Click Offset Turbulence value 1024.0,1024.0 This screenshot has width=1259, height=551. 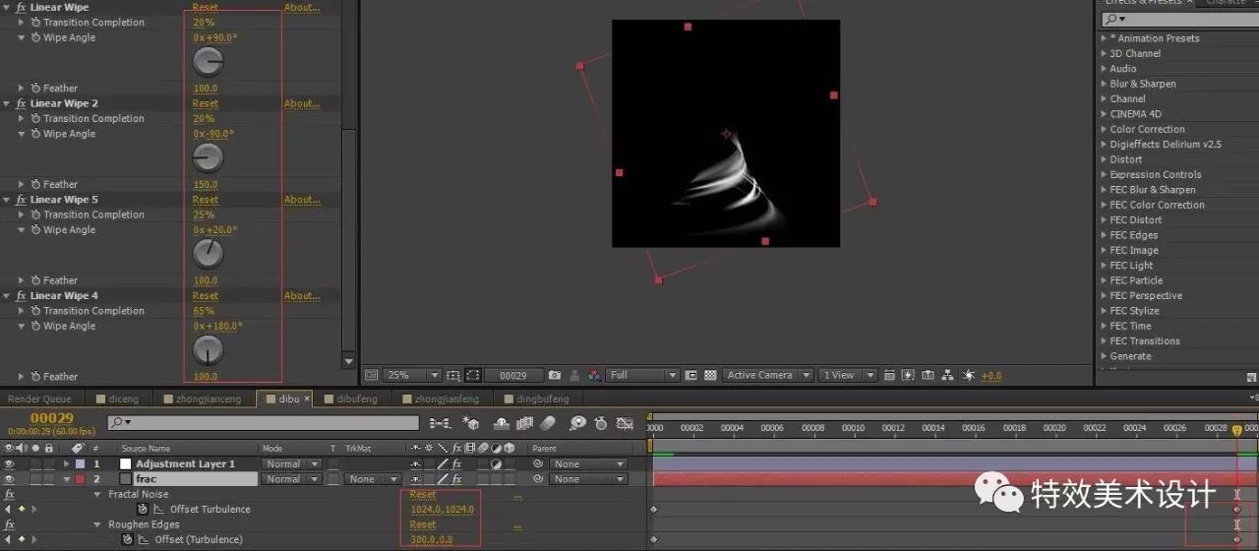(x=443, y=510)
